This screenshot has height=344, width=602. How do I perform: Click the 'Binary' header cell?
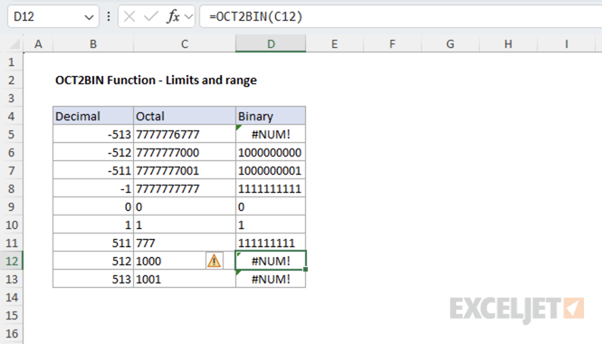[271, 116]
